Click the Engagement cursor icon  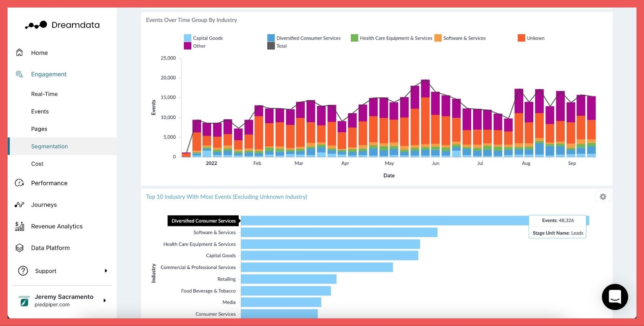(x=19, y=74)
